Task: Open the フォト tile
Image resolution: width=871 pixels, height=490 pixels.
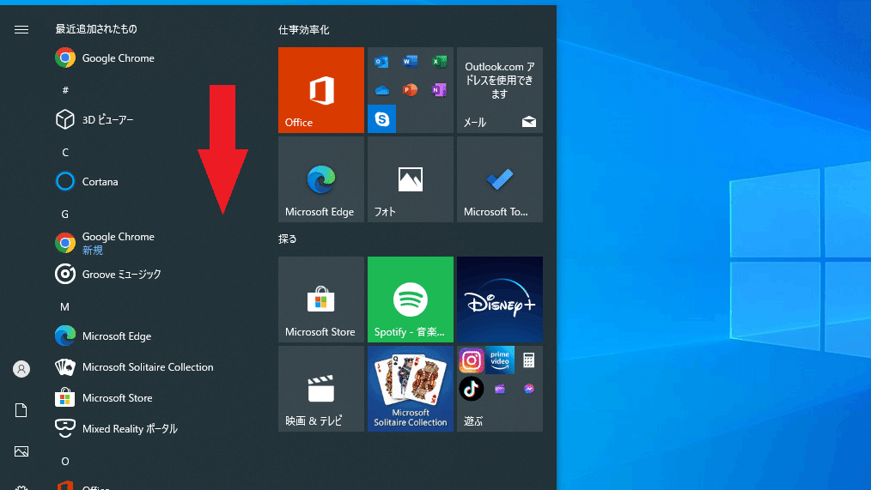Action: [x=411, y=179]
